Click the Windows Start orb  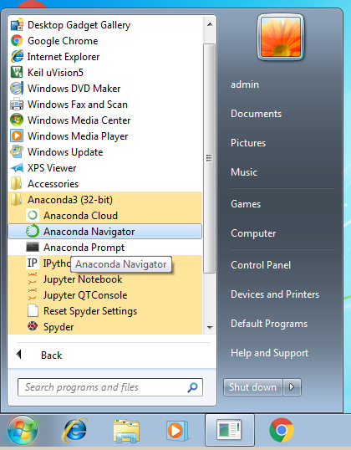[23, 430]
